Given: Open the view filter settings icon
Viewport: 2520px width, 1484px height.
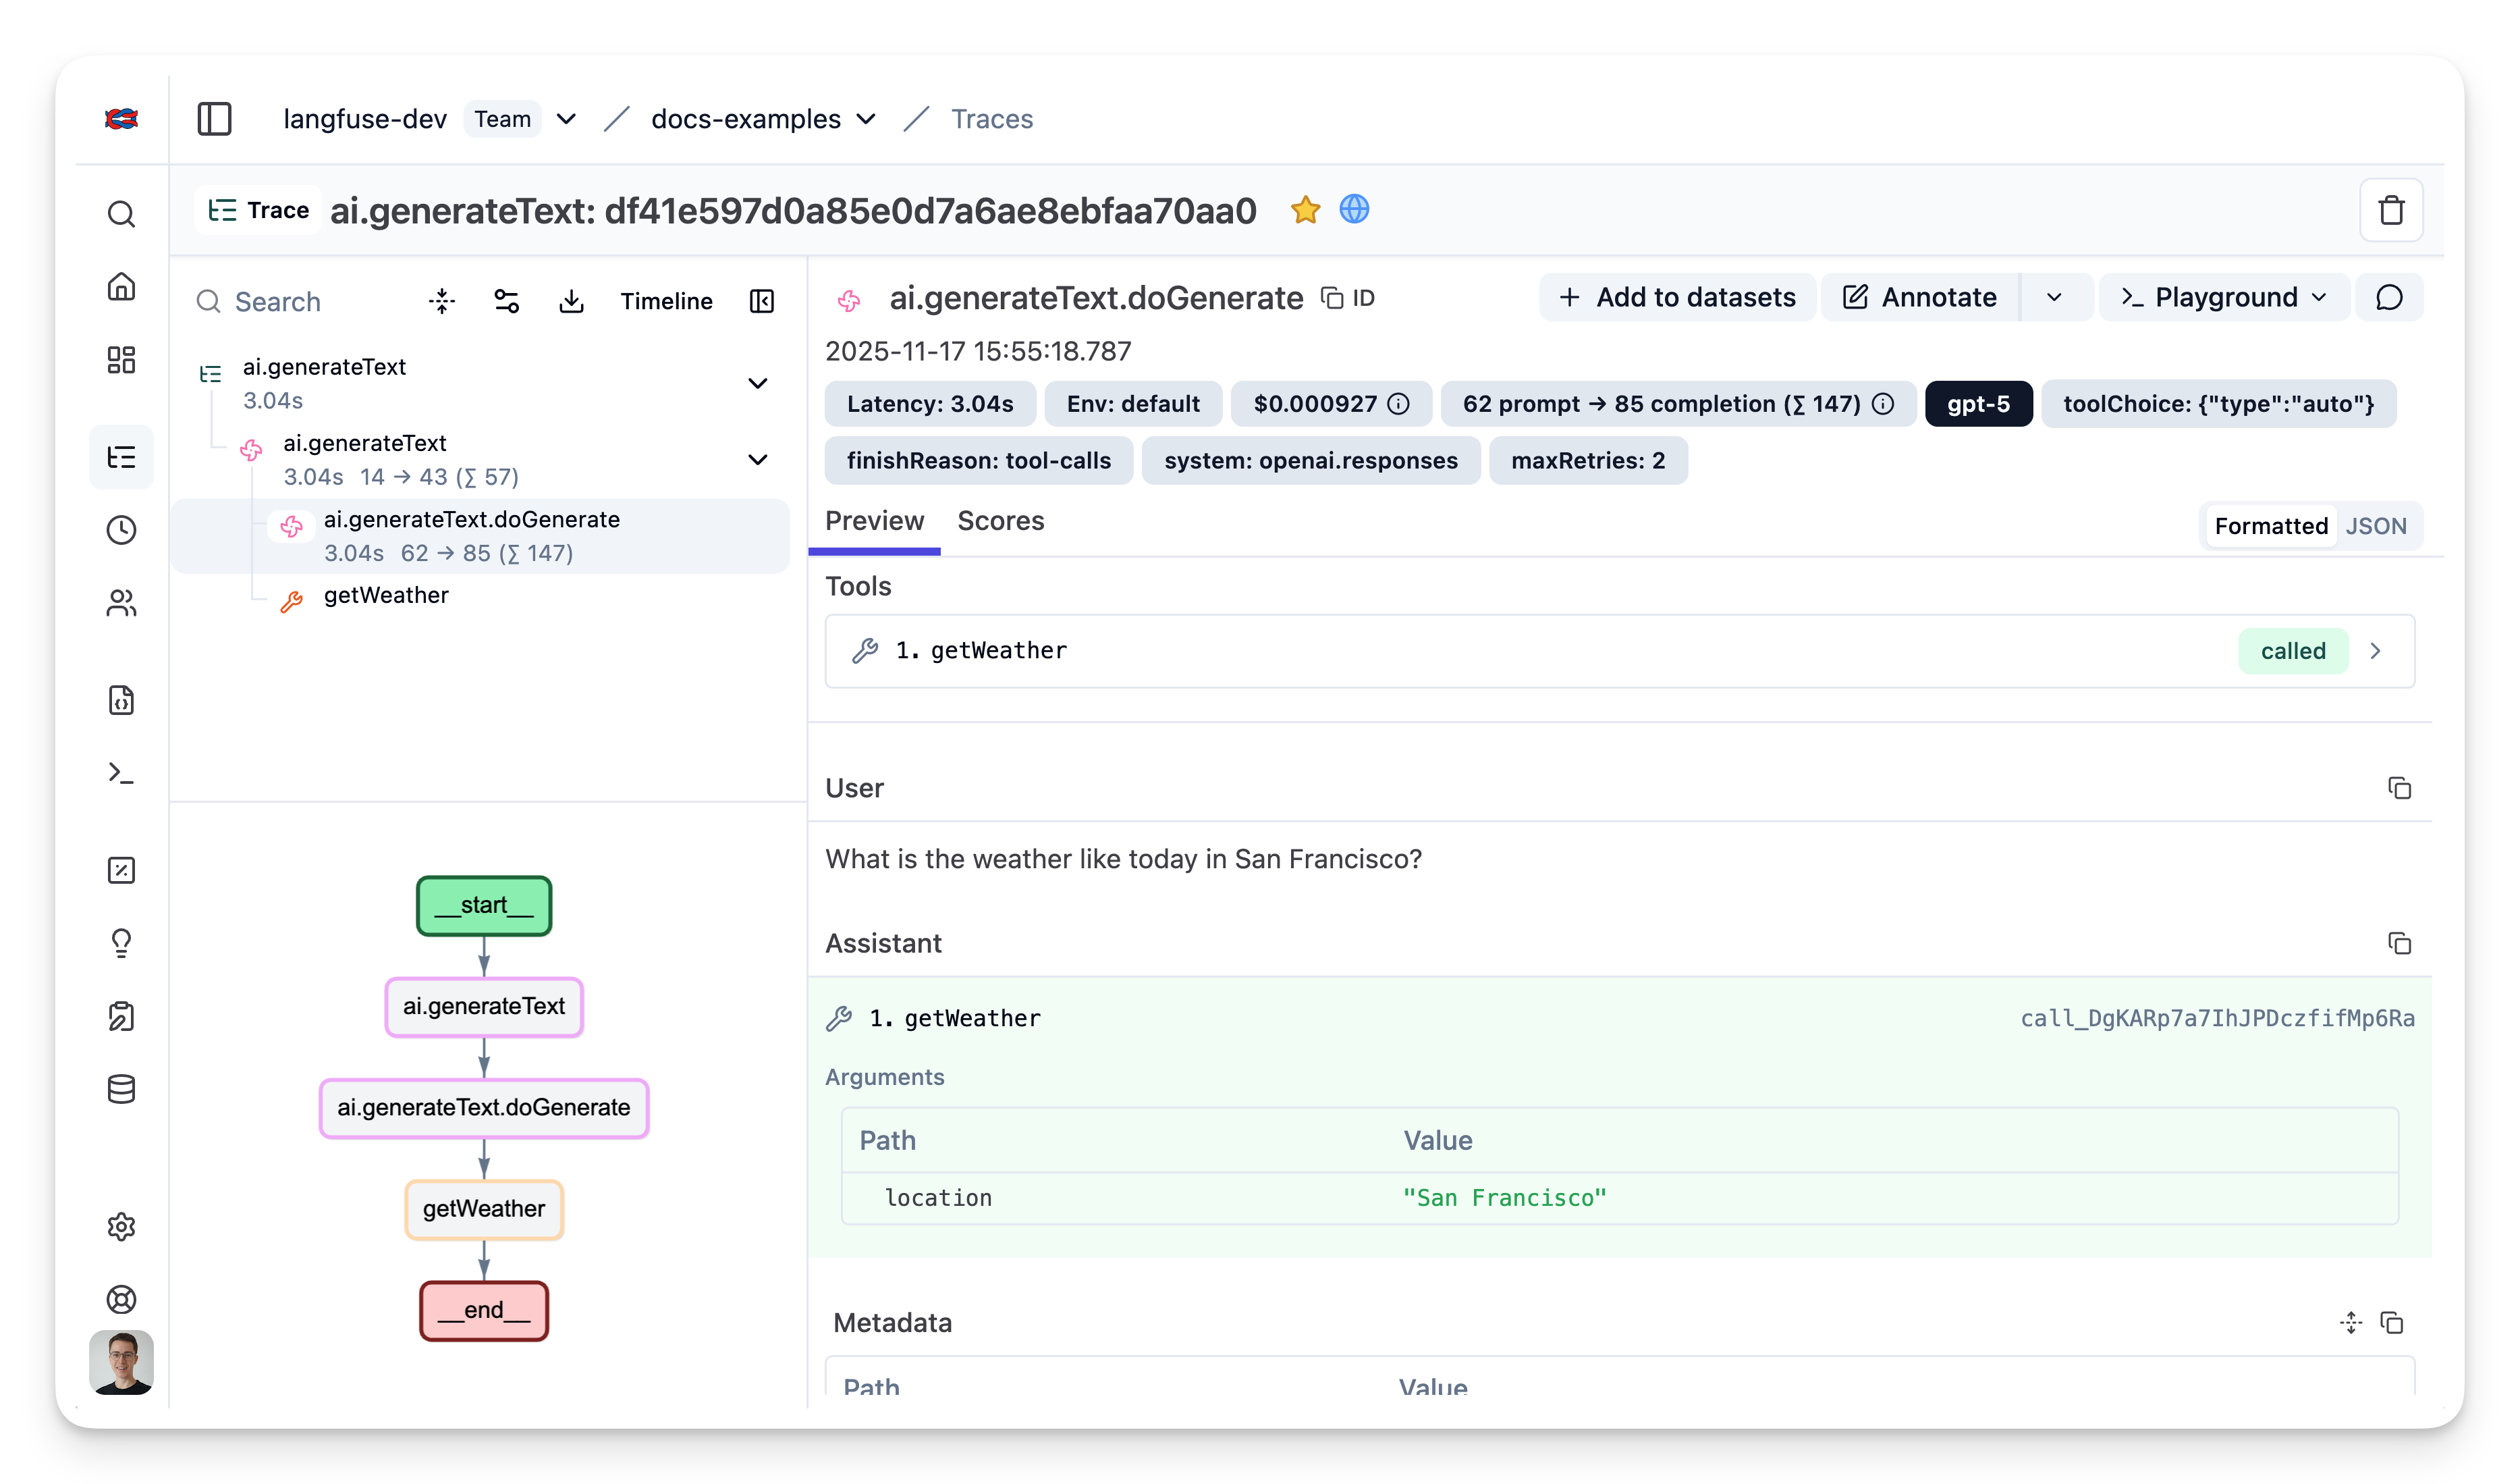Looking at the screenshot, I should coord(507,301).
